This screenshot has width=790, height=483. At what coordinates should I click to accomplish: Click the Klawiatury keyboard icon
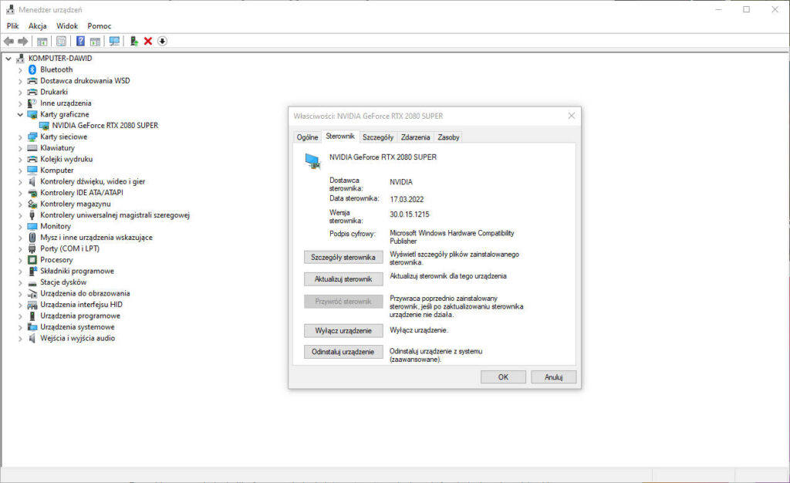pos(32,148)
